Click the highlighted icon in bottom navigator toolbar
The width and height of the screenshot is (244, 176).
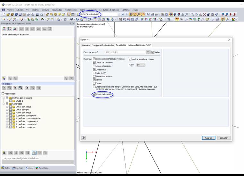[x=34, y=153]
